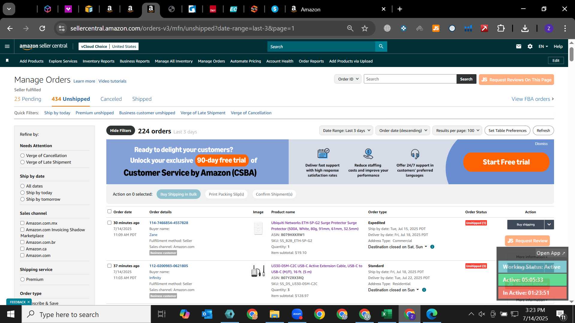
Task: Open the vCloud Choice United States account switcher
Action: point(108,46)
